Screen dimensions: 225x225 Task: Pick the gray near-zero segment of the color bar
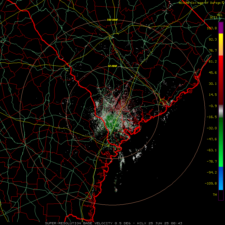(221, 111)
